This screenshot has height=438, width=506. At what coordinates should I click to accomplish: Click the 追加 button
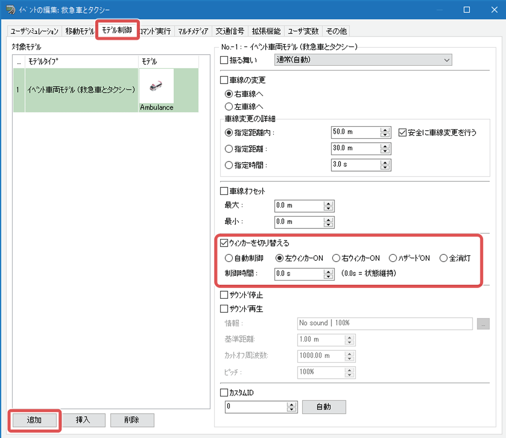click(34, 420)
